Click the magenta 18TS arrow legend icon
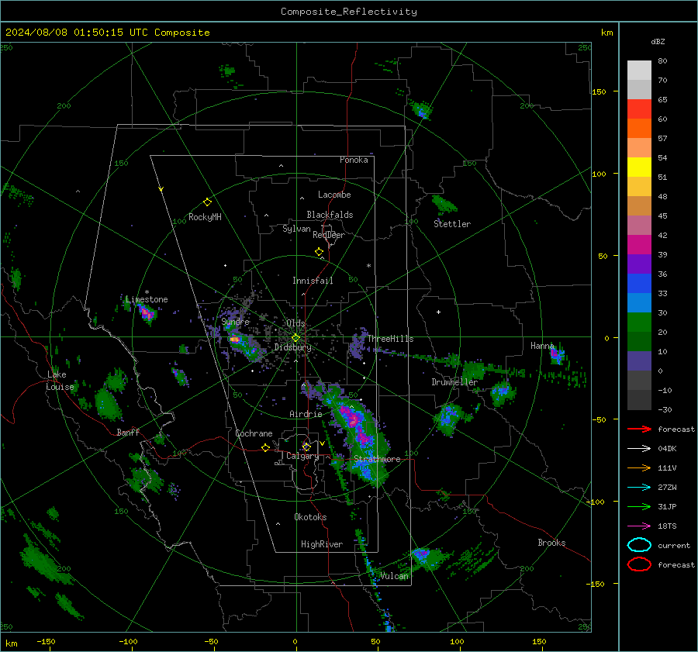The height and width of the screenshot is (652, 698). [x=639, y=526]
